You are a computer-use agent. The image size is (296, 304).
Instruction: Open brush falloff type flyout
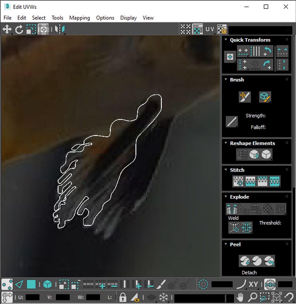point(232,122)
